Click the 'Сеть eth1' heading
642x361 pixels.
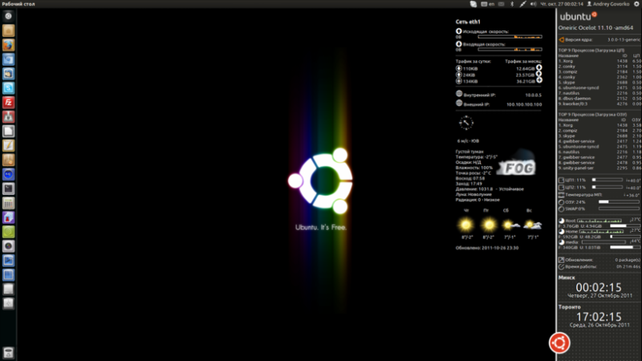coord(468,22)
